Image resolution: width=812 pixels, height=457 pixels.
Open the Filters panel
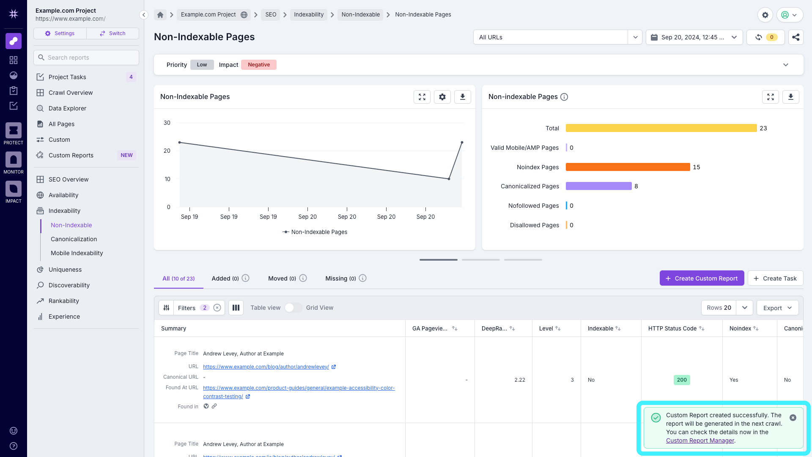pyautogui.click(x=187, y=308)
